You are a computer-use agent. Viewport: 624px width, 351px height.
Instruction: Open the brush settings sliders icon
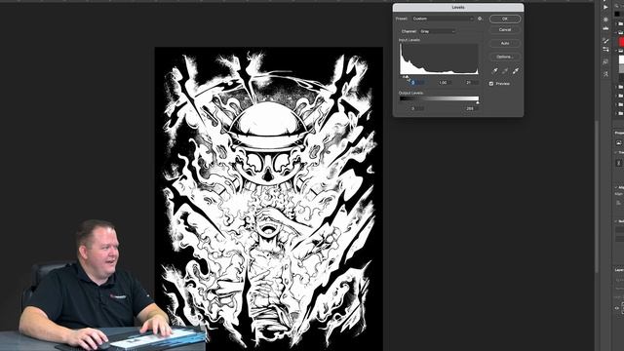(x=605, y=50)
